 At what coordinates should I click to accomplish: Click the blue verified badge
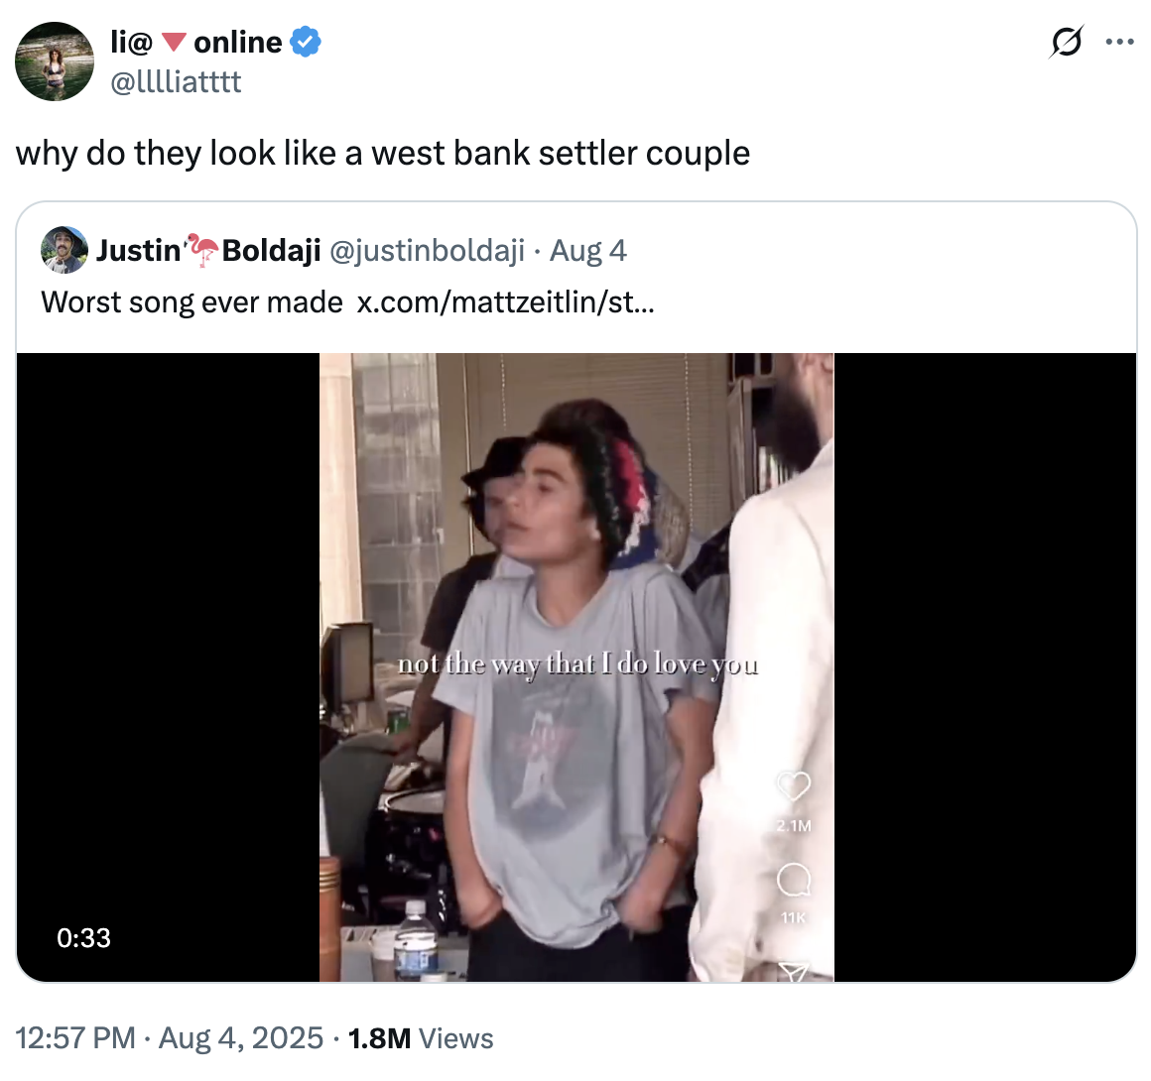pyautogui.click(x=306, y=43)
